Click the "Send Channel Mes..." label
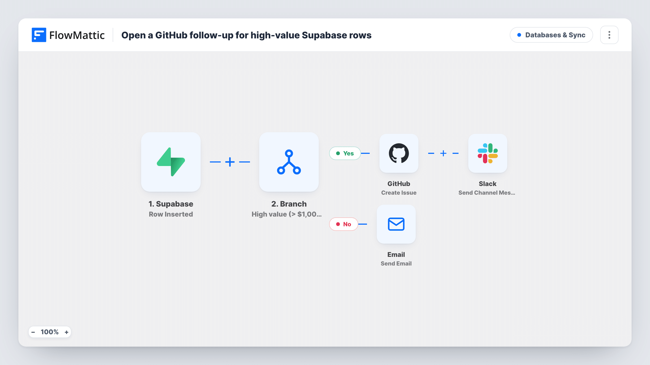This screenshot has width=650, height=365. (487, 193)
